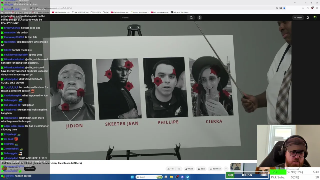
Task: Click the YouTube search magnifier button
Action: click(x=191, y=17)
